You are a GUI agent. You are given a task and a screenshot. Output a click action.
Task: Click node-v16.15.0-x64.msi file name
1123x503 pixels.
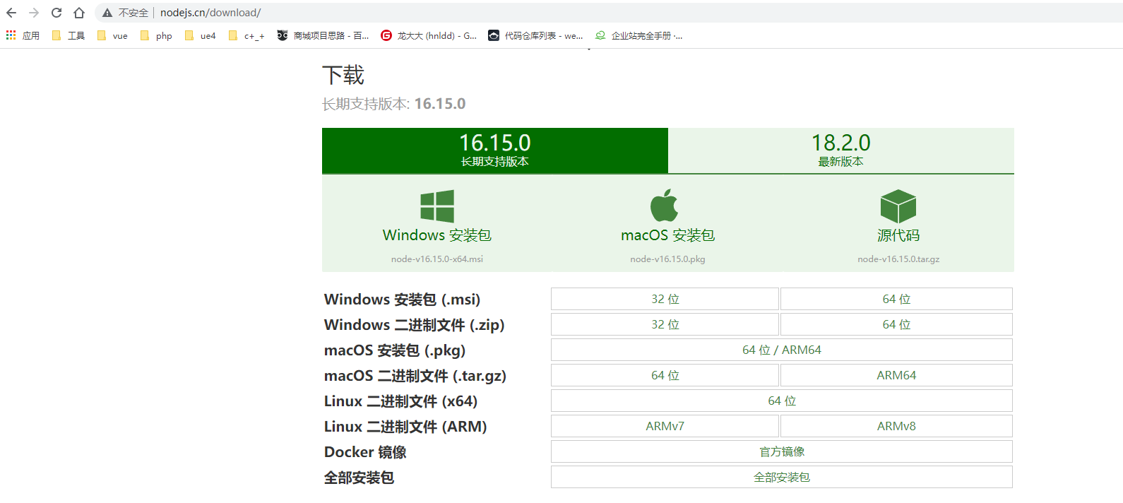click(x=437, y=259)
